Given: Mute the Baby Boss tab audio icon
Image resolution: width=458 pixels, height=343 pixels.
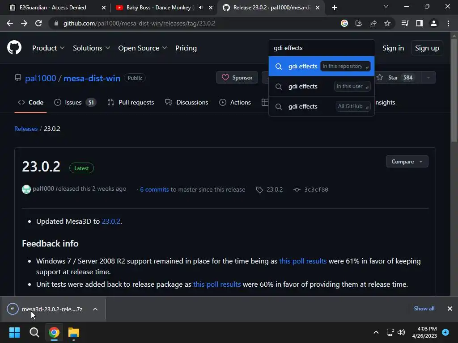Looking at the screenshot, I should pos(201,8).
